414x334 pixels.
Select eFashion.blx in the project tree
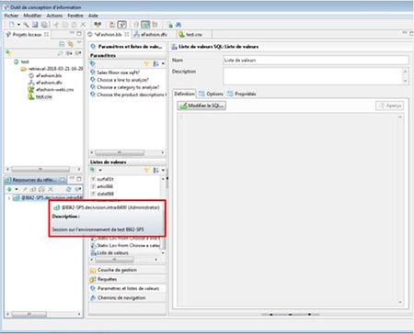click(45, 75)
